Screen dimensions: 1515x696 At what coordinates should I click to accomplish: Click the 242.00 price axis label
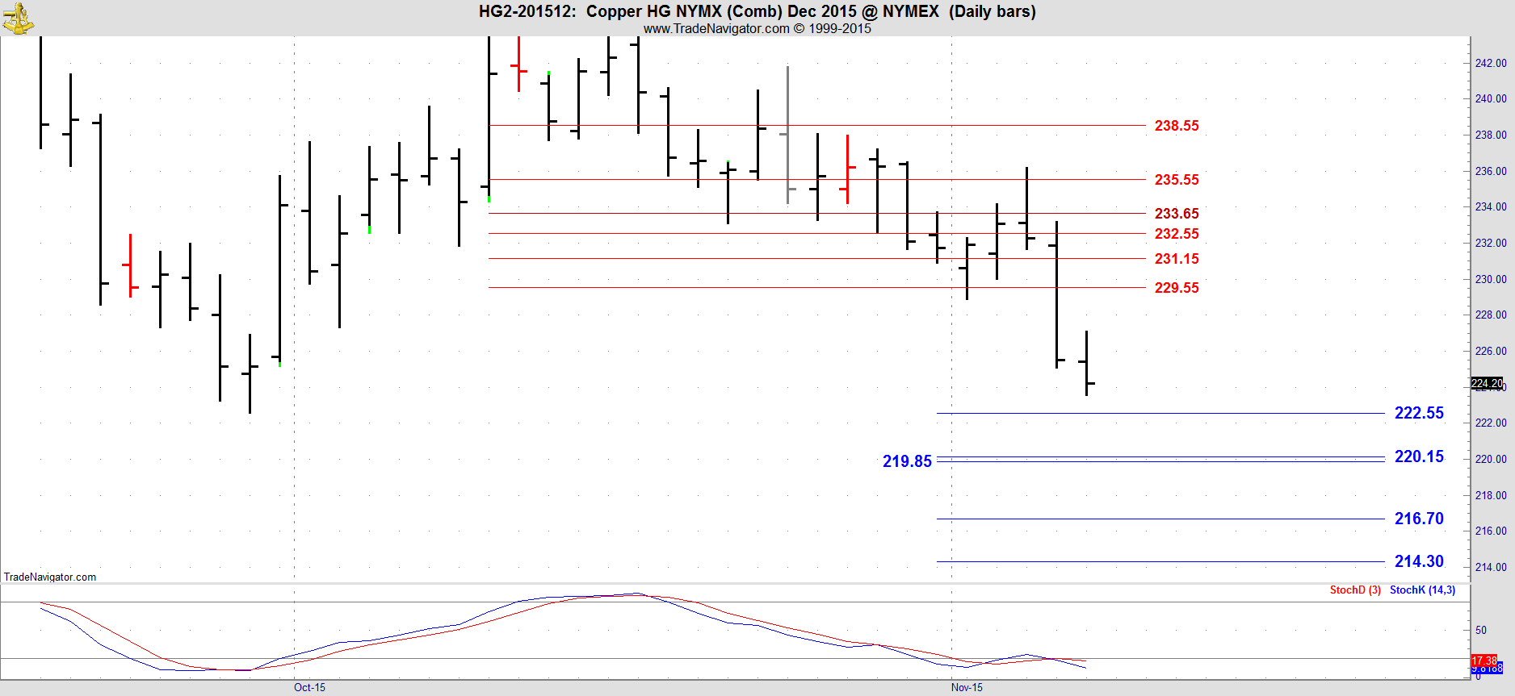tap(1490, 63)
